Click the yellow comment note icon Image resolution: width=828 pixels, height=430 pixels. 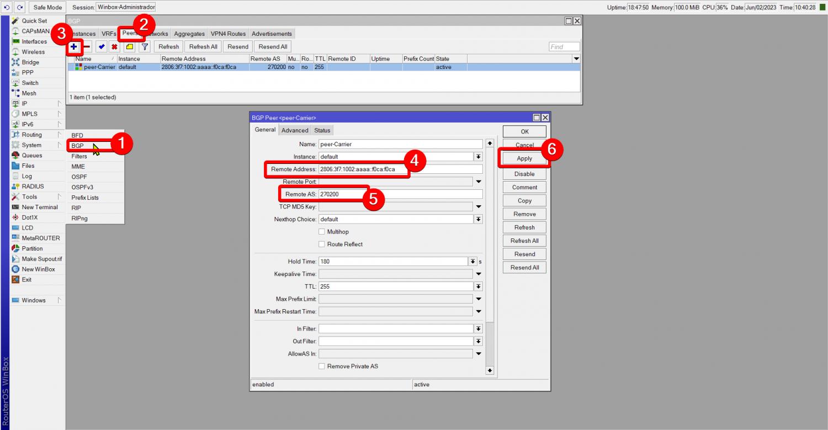[130, 47]
